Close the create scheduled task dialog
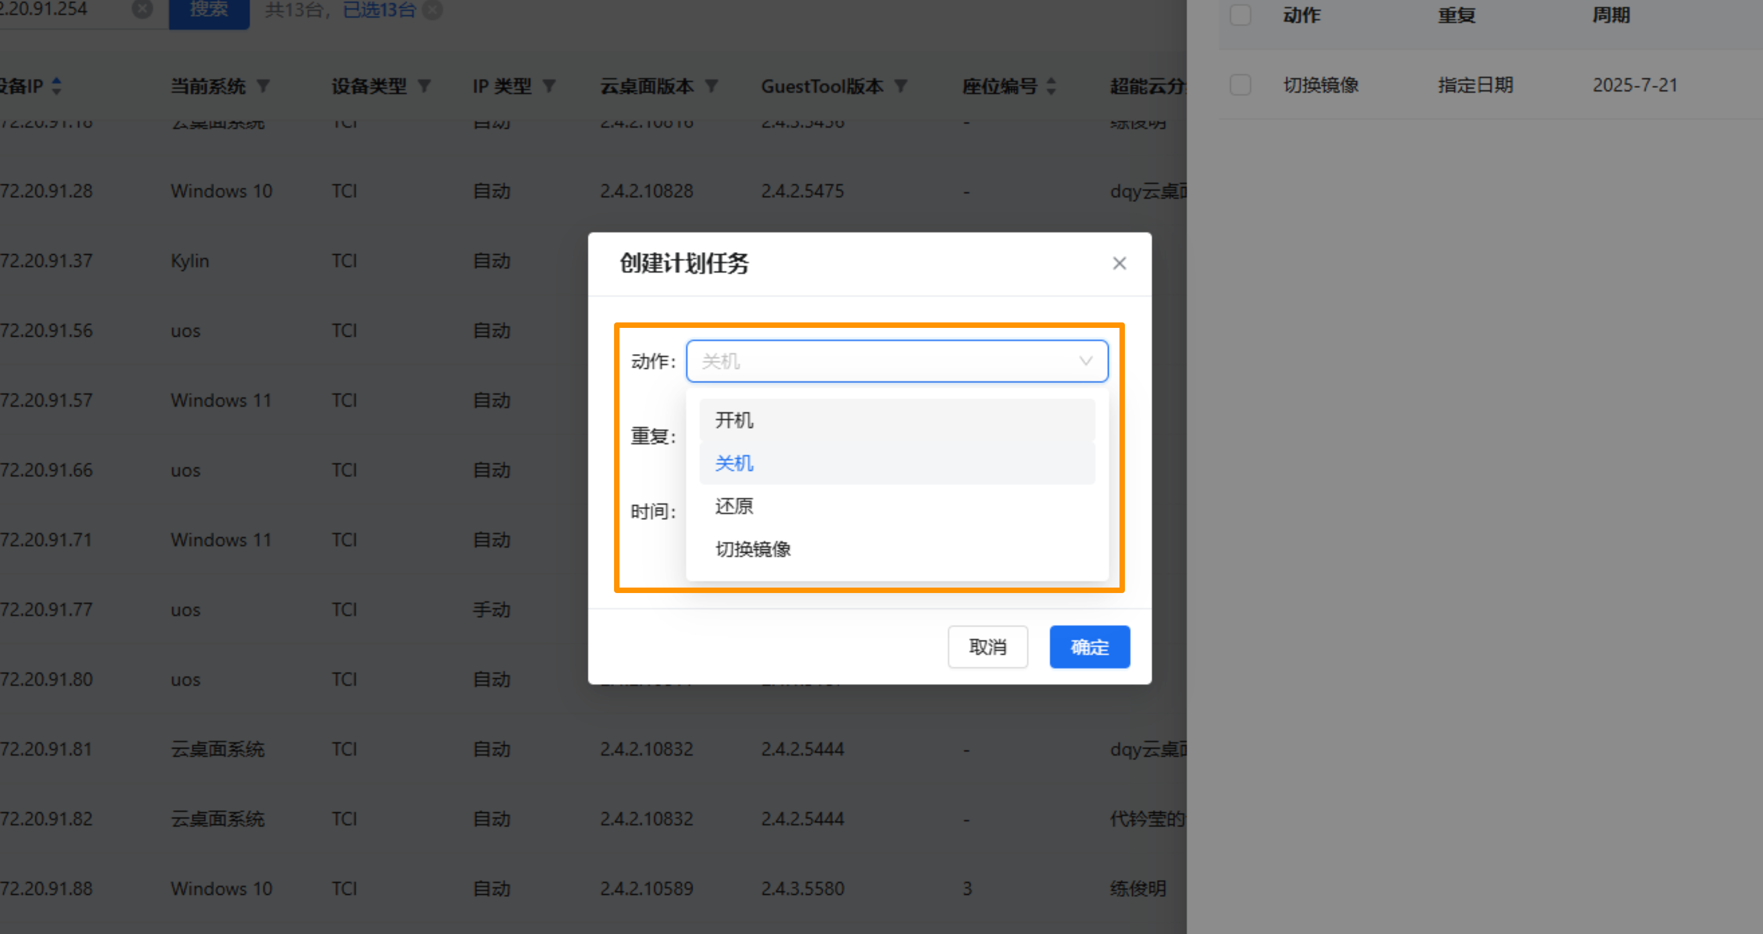The image size is (1763, 934). [1119, 264]
